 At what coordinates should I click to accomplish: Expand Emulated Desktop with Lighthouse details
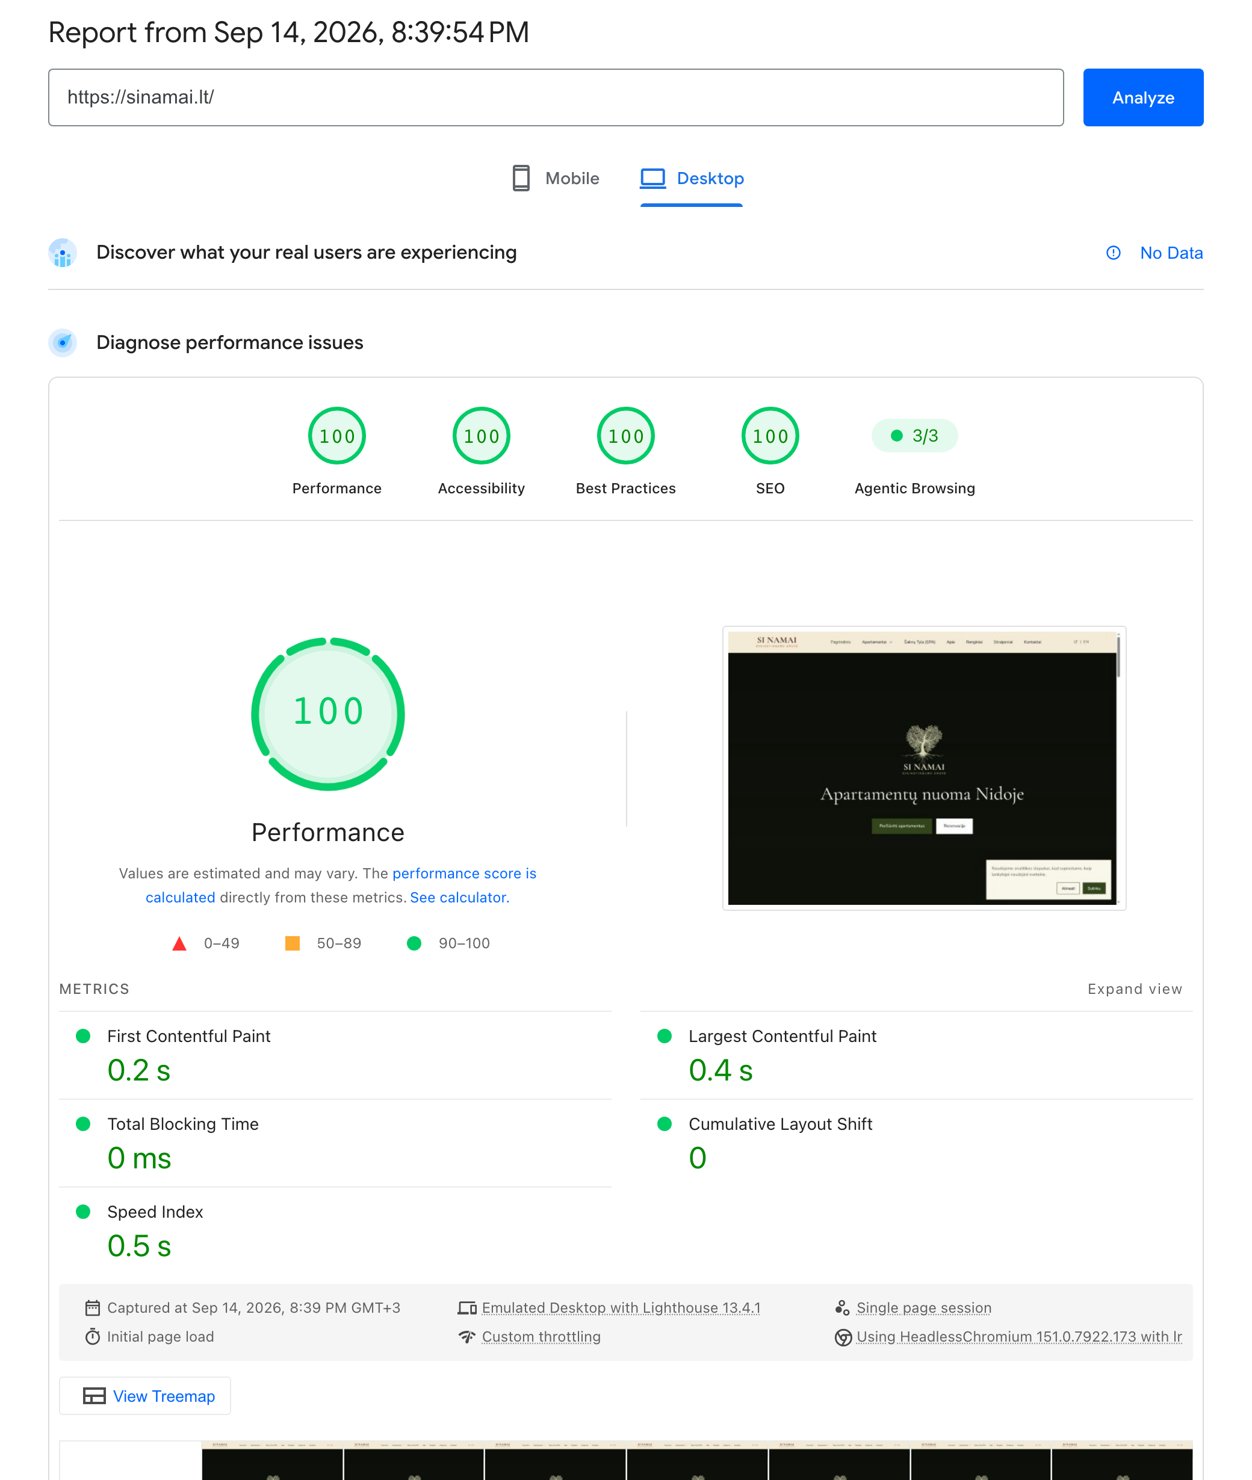click(621, 1307)
